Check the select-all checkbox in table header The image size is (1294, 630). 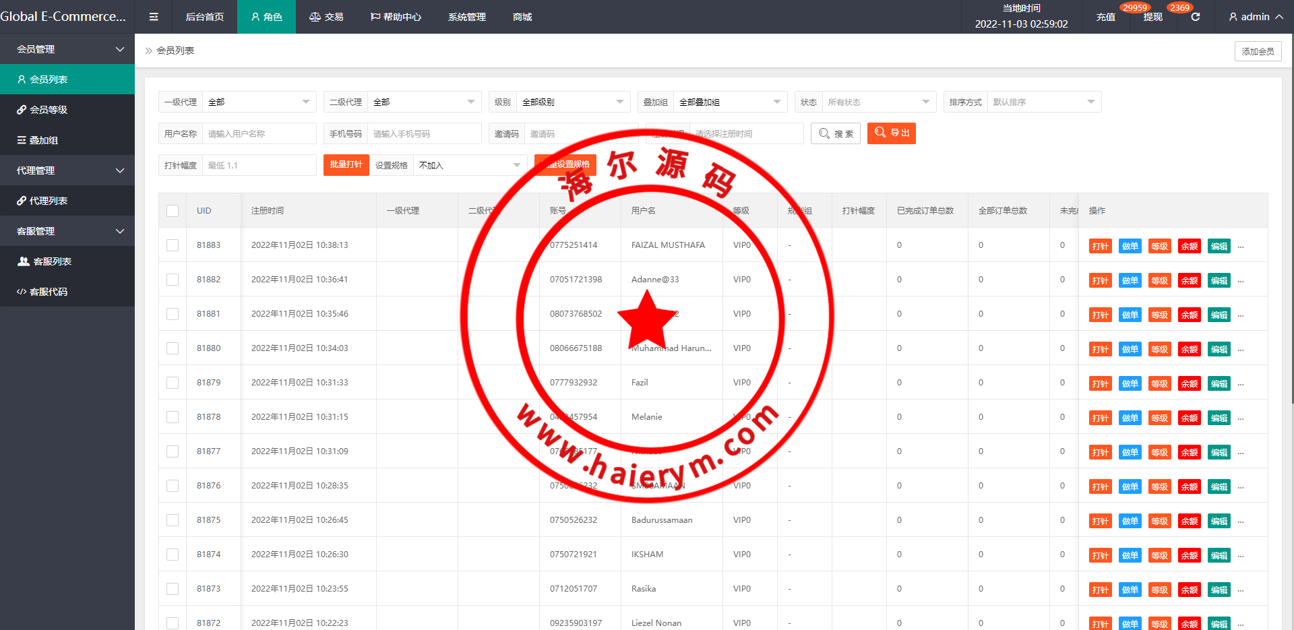click(x=173, y=211)
